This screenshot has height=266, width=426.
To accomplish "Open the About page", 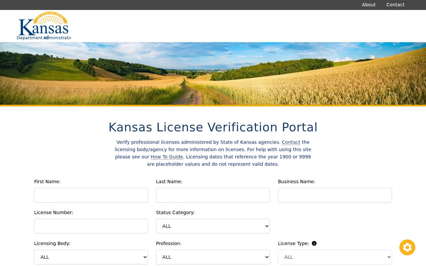I will coord(369,5).
